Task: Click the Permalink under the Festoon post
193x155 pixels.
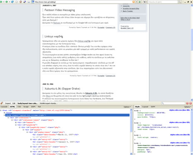Action: pyautogui.click(x=101, y=27)
